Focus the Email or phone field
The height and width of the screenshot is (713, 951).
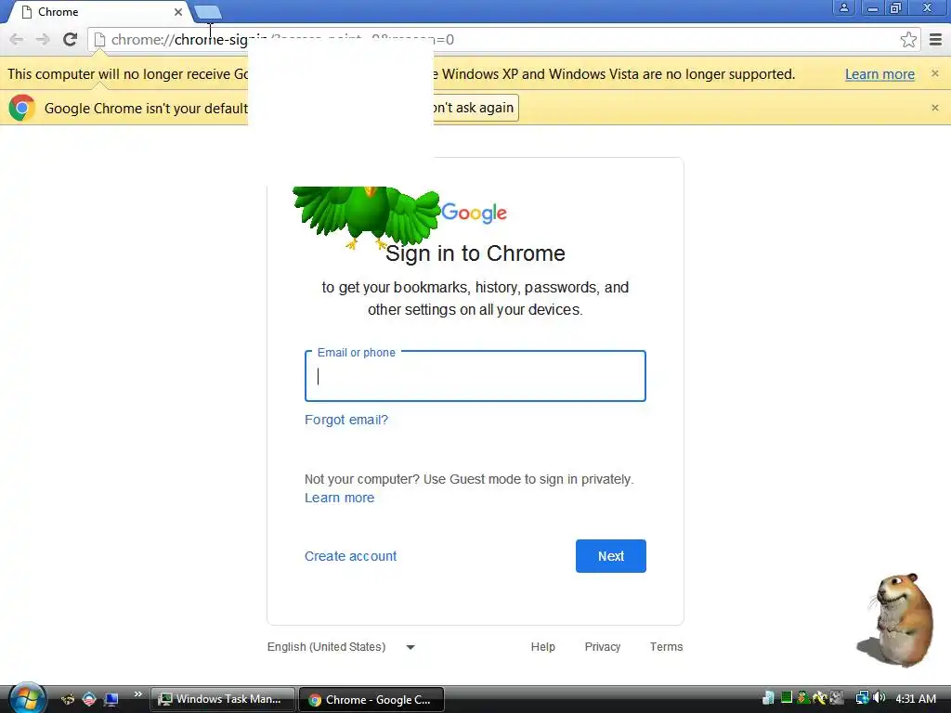pos(475,376)
